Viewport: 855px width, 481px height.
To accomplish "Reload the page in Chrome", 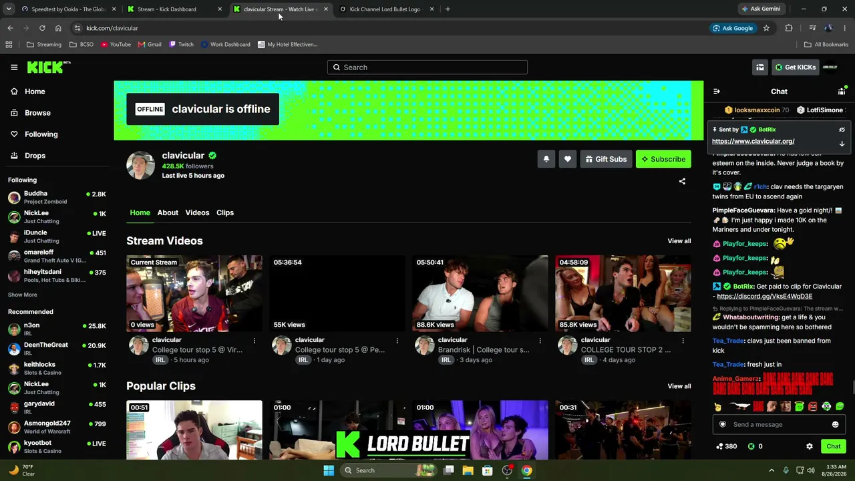I will (42, 28).
